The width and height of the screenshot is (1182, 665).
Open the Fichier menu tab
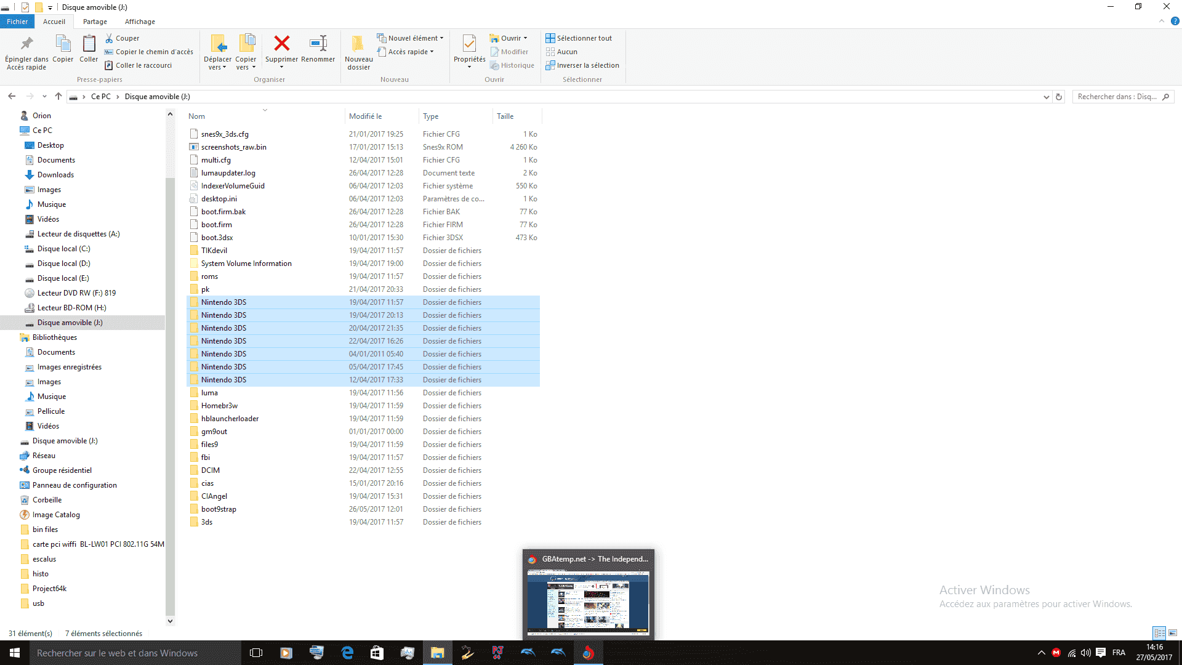point(17,22)
